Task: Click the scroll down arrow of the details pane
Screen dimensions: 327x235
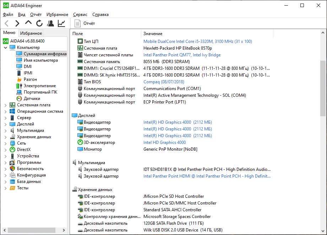Action: pos(323,231)
